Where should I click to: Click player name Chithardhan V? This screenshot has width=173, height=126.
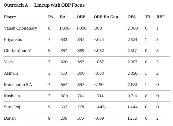point(17,51)
